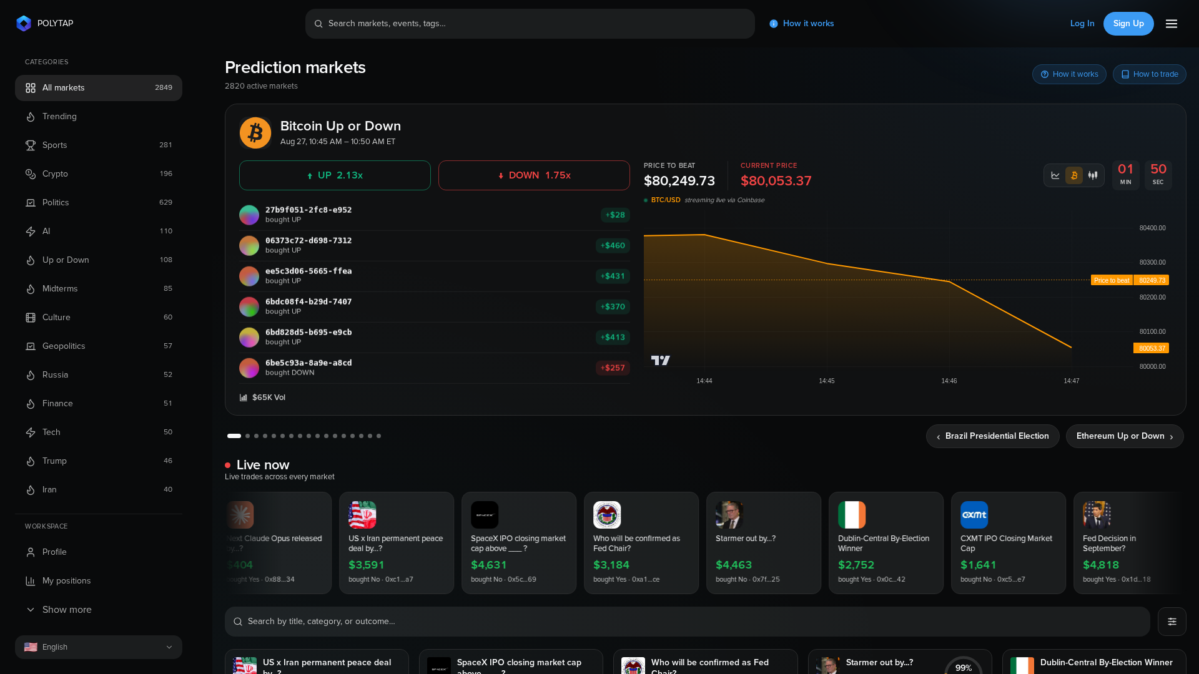Click the TradingView logo on chart

coord(661,360)
